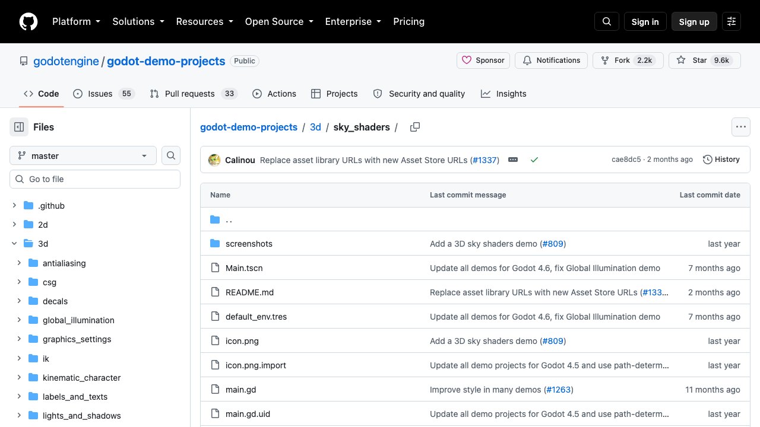Click the Sign up button
Viewport: 760px width, 427px height.
pos(694,21)
